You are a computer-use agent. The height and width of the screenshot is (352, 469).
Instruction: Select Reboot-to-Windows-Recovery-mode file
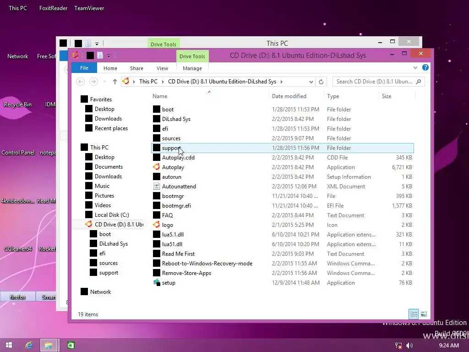(x=207, y=264)
